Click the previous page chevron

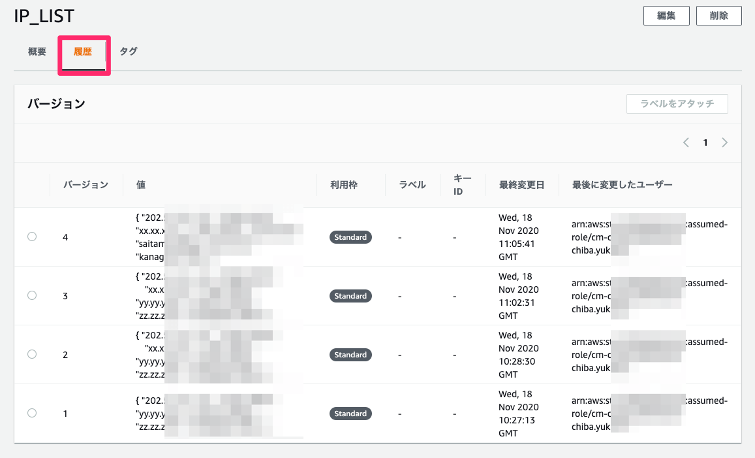tap(686, 142)
